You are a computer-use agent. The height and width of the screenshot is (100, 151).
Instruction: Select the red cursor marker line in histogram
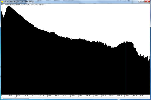(x=126, y=68)
